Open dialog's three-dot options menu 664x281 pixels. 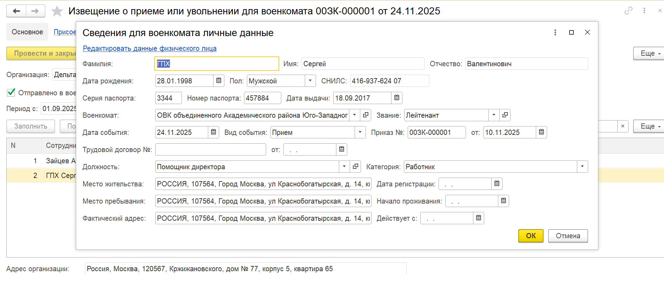[x=555, y=33]
